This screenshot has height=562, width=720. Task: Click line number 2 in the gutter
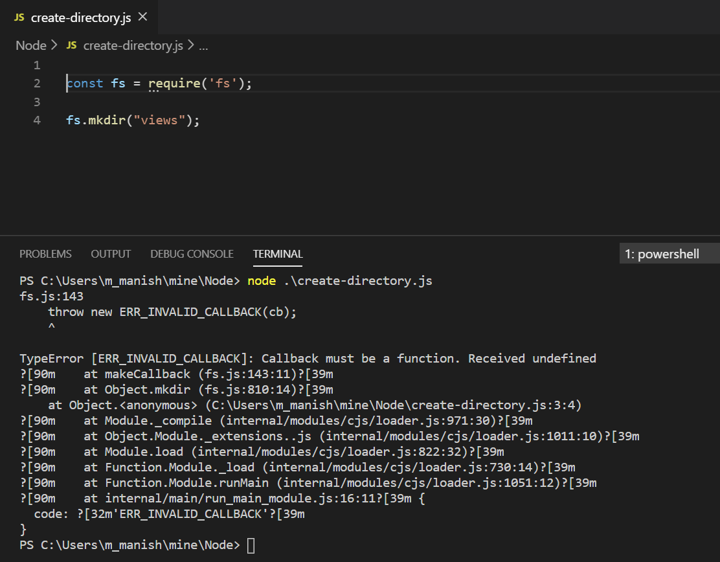37,83
